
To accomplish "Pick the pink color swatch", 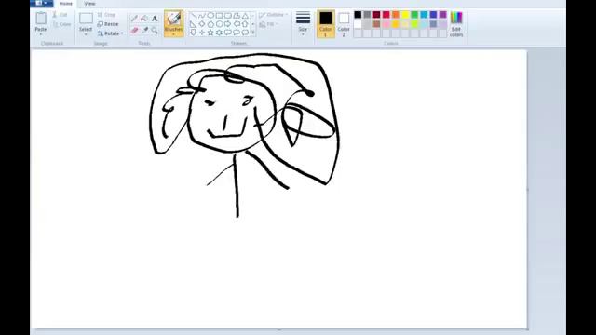I will pos(386,24).
